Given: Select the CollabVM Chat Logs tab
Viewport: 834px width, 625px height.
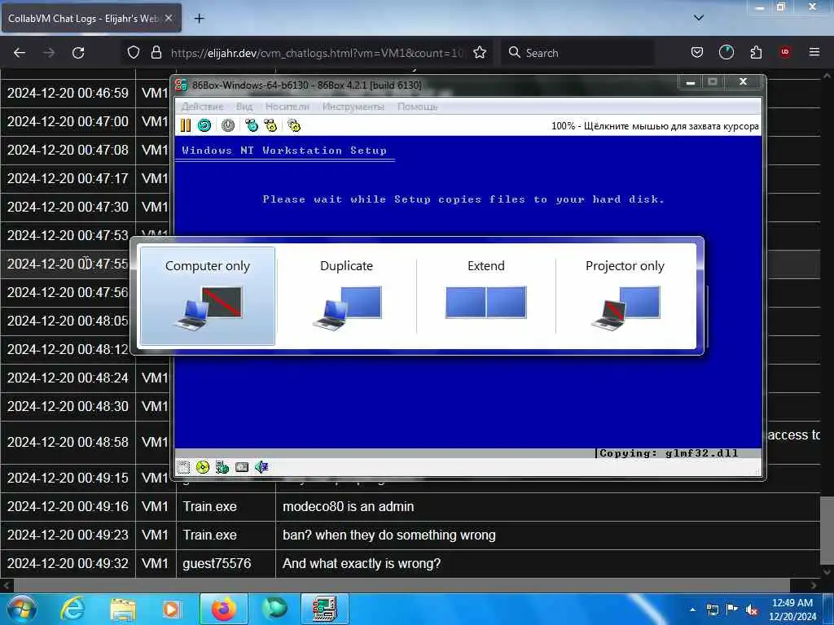Looking at the screenshot, I should point(82,19).
